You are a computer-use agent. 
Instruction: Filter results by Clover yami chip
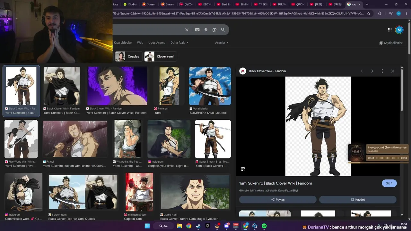tap(160, 56)
